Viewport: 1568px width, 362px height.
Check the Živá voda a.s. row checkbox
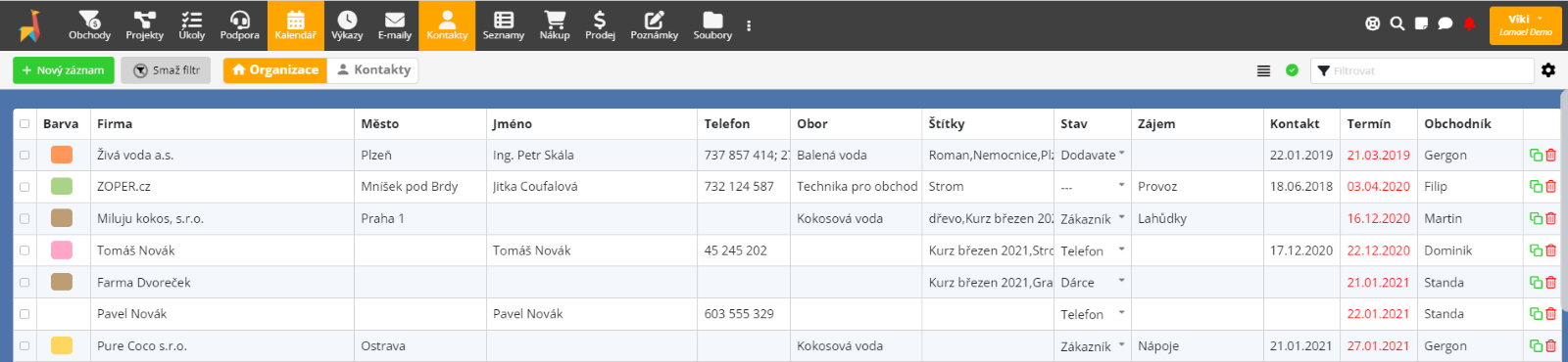(24, 156)
